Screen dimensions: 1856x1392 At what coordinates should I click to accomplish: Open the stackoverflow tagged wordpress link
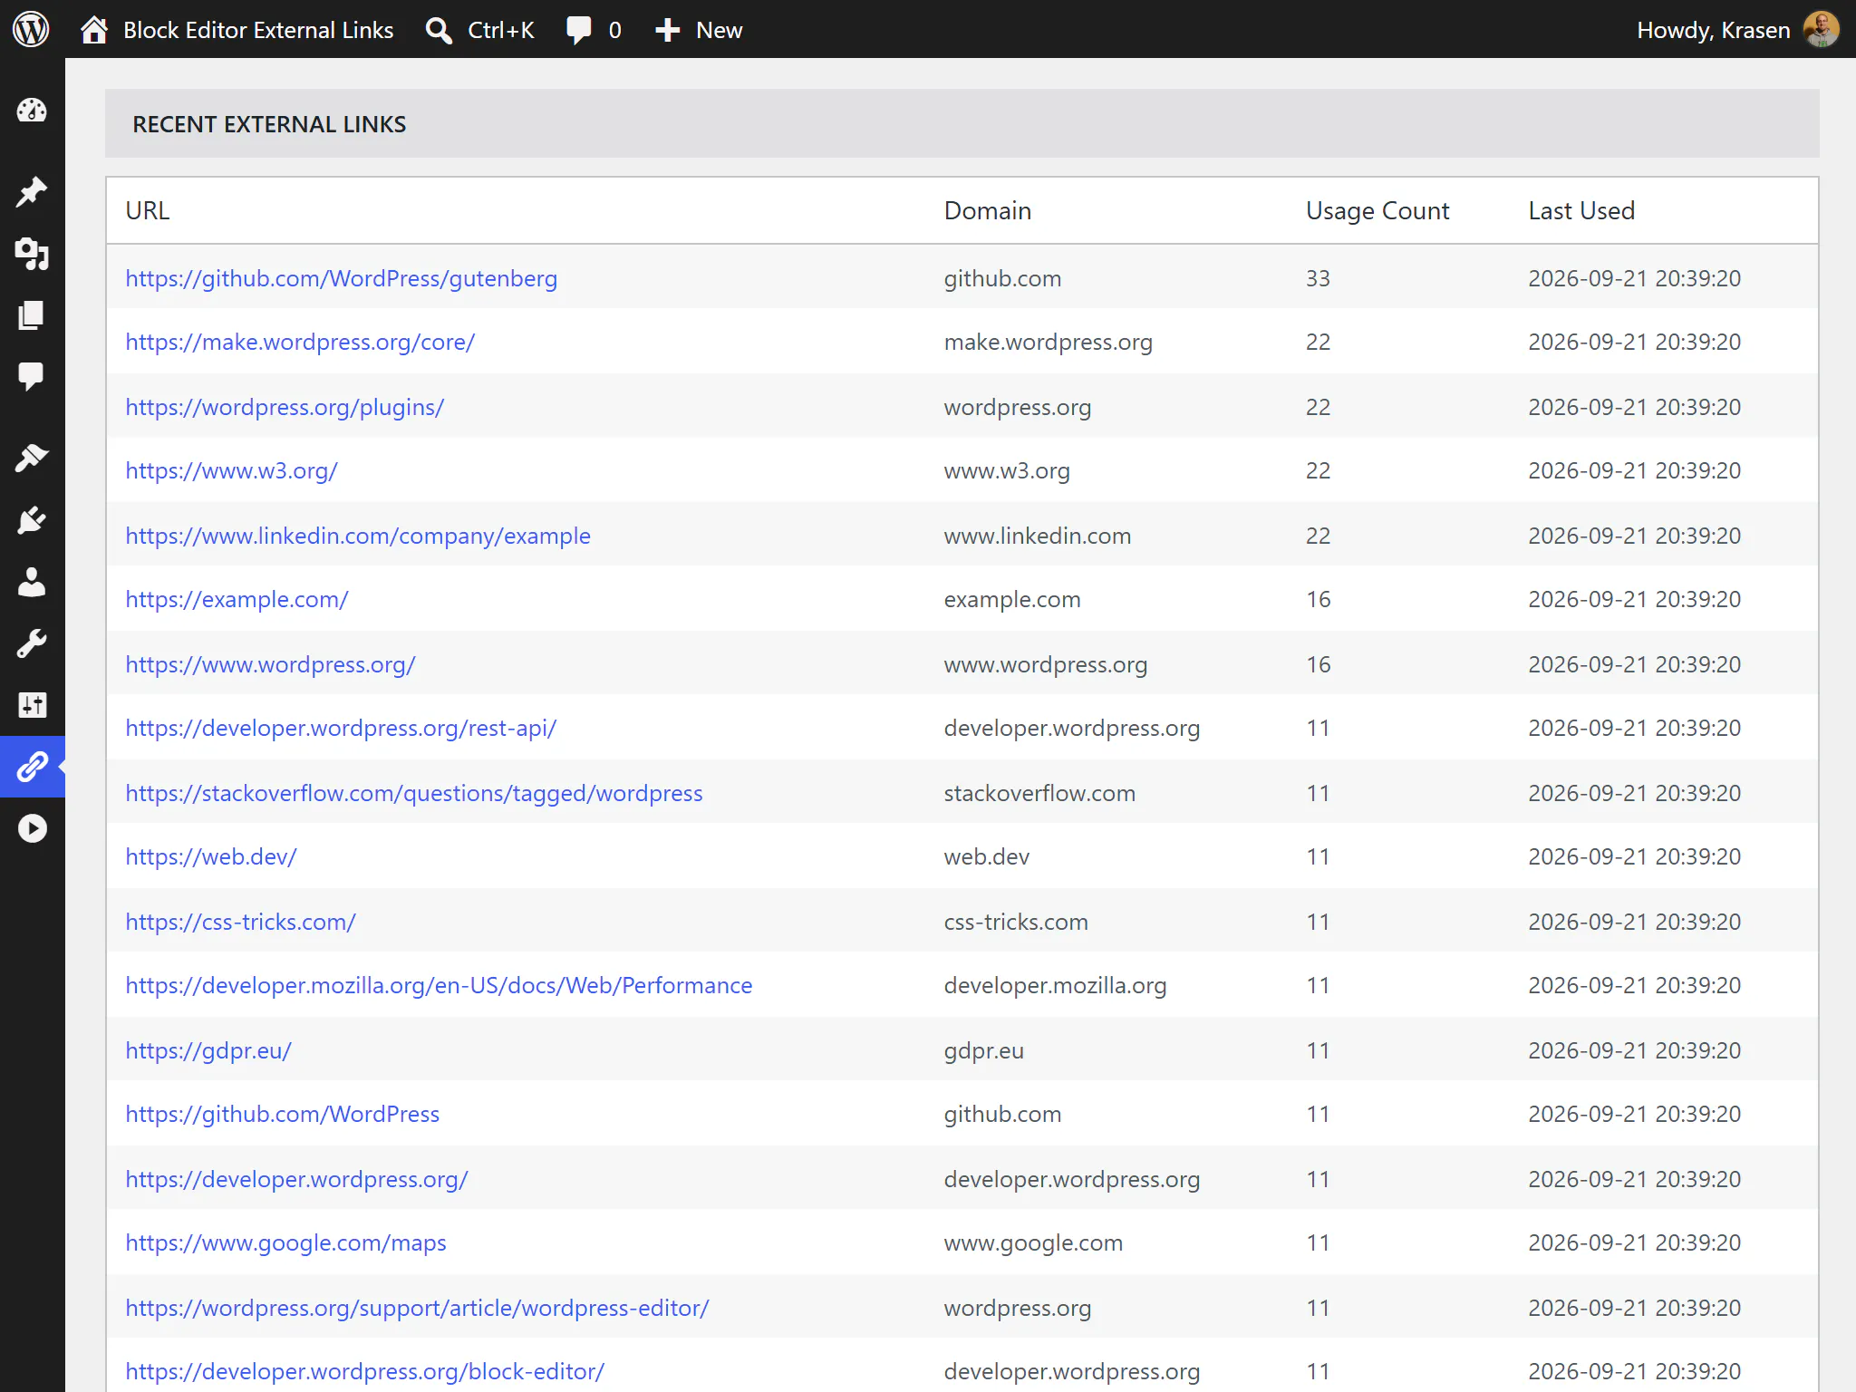414,793
